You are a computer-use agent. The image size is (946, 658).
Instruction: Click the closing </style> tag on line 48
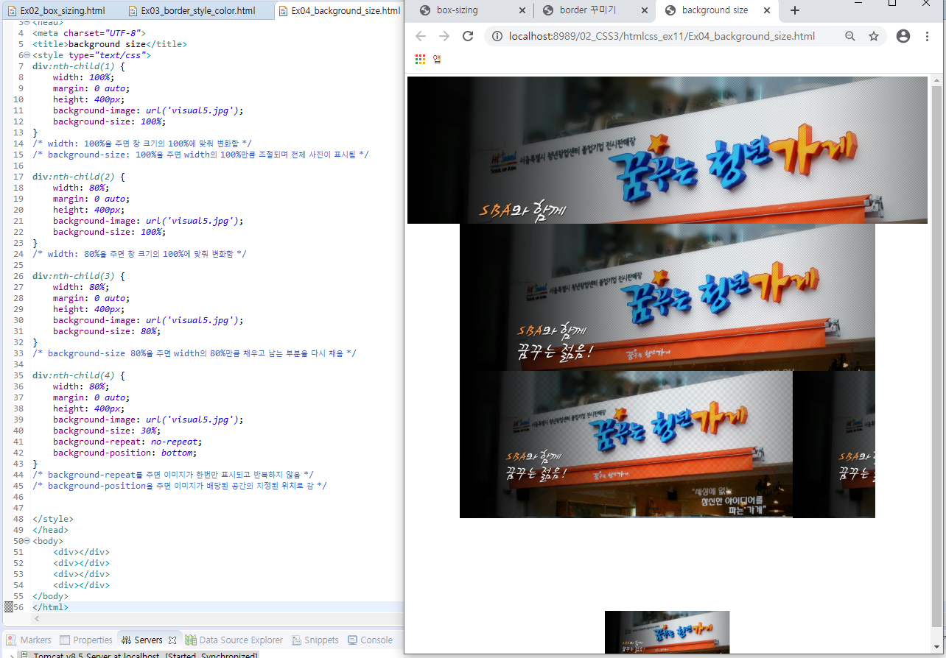tap(53, 519)
